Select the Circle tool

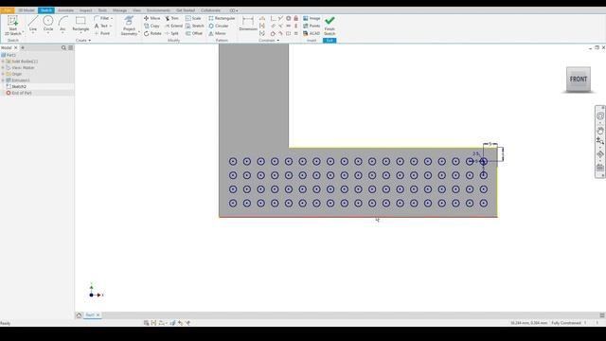(48, 23)
